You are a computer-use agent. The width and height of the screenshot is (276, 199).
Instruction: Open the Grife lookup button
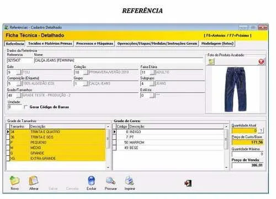19,72
